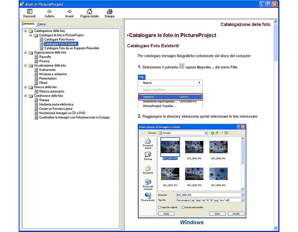Click Risorse di rete icon
This screenshot has width=298, height=232.
pyautogui.click(x=148, y=196)
